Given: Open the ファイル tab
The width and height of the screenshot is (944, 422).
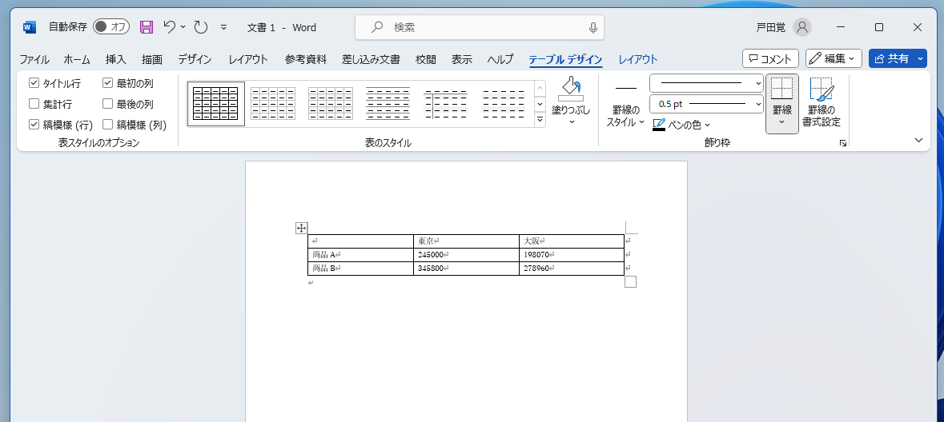Looking at the screenshot, I should point(34,59).
